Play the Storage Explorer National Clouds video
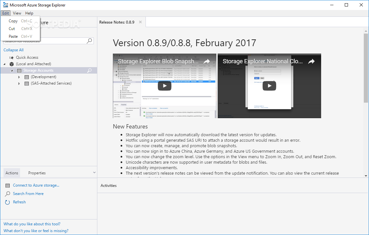Screen dimensions: 369x235 click(x=269, y=86)
